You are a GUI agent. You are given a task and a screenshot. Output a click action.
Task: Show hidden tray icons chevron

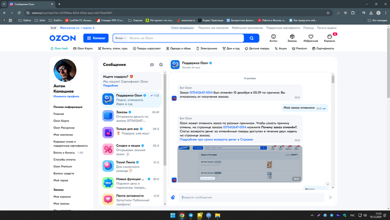coord(312,216)
